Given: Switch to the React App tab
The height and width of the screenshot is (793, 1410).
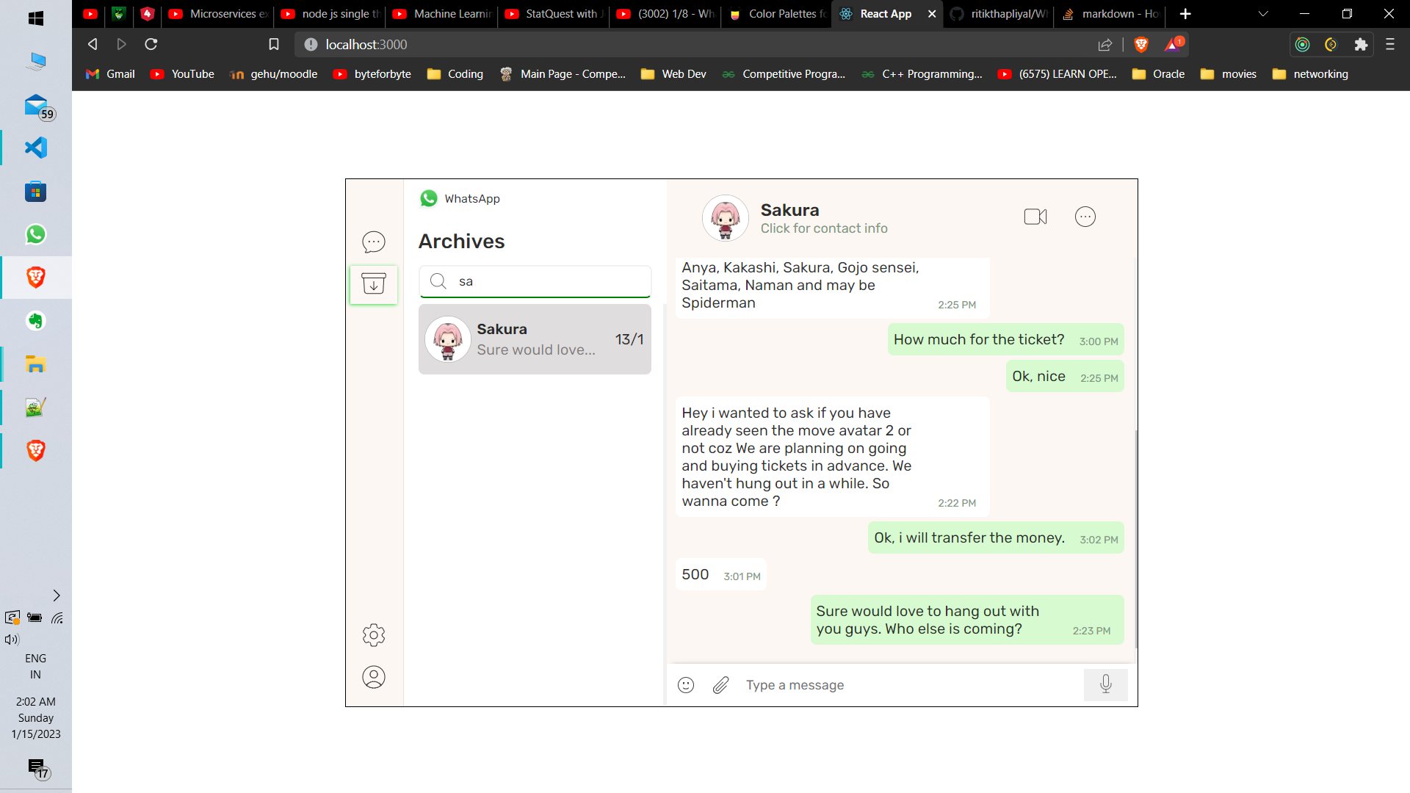Looking at the screenshot, I should (x=886, y=14).
